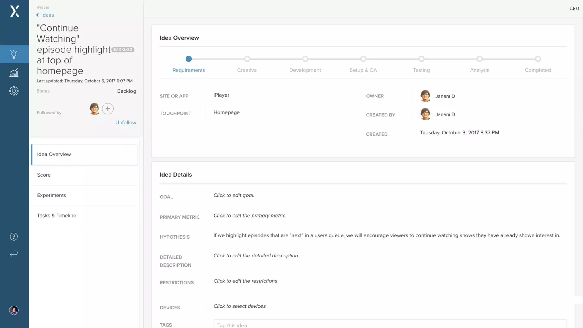Open the Experiments tab

coord(52,195)
